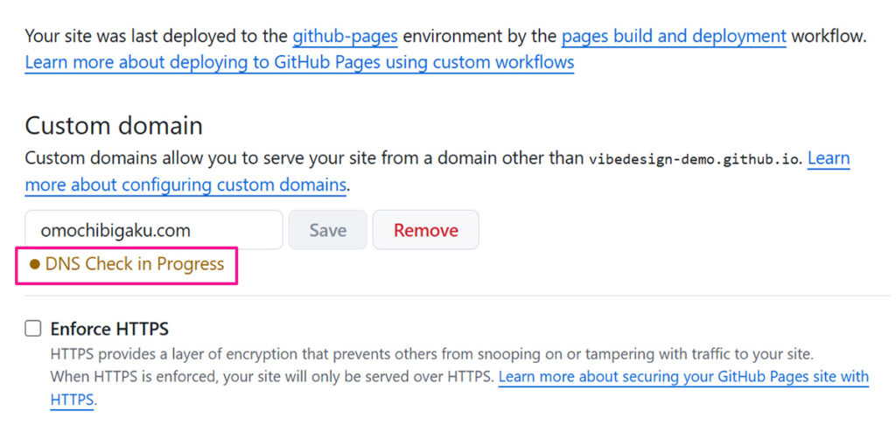Image resolution: width=896 pixels, height=439 pixels.
Task: Click the vibedesign-demo.github.io domain text
Action: pos(694,160)
